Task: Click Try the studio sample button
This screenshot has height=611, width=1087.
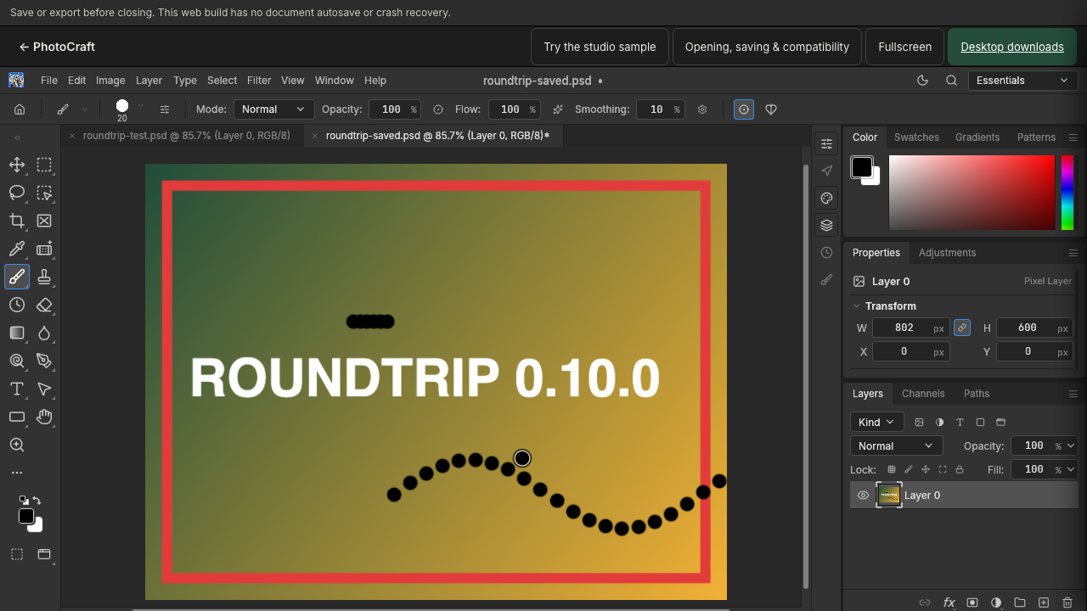Action: tap(600, 47)
